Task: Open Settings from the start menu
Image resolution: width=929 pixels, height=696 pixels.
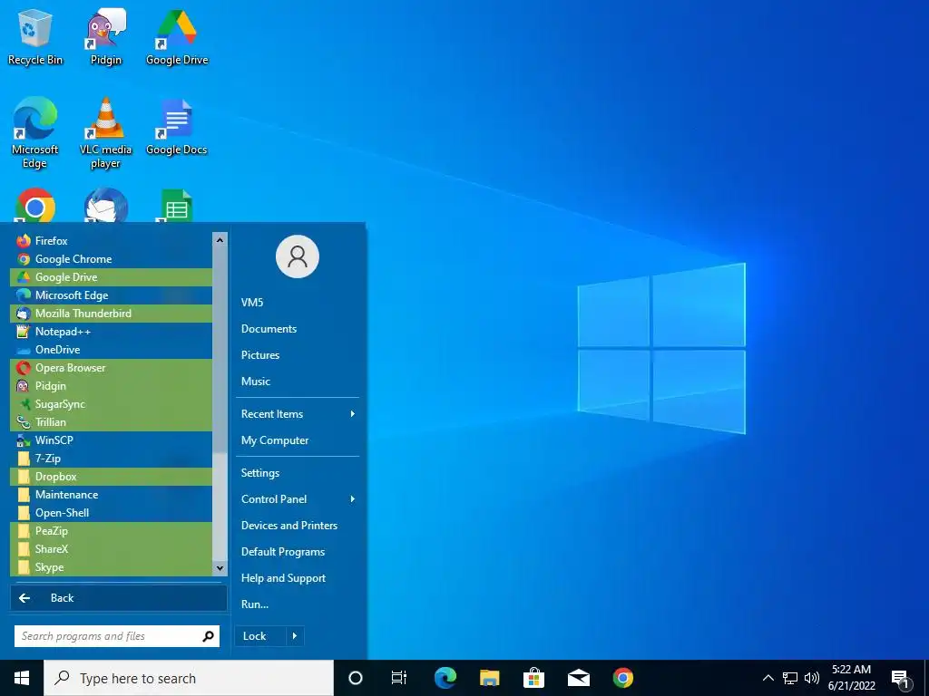Action: coord(298,473)
